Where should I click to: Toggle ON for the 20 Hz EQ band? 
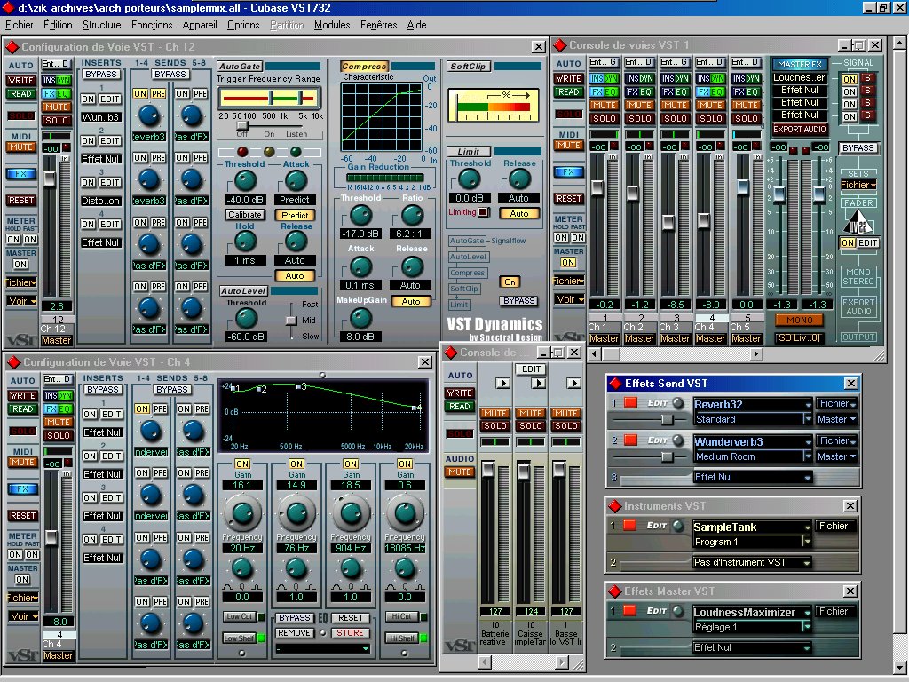tap(241, 464)
